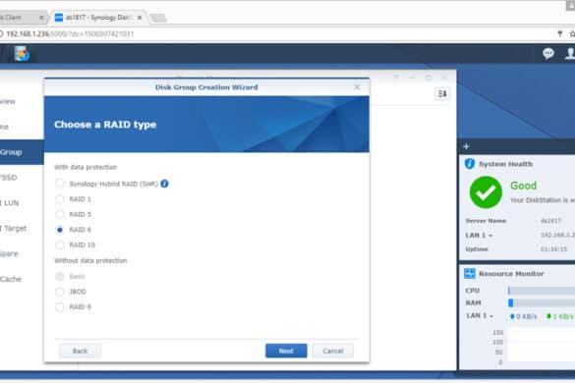Image resolution: width=575 pixels, height=383 pixels.
Task: Select the RAID 5 radio button
Action: (60, 214)
